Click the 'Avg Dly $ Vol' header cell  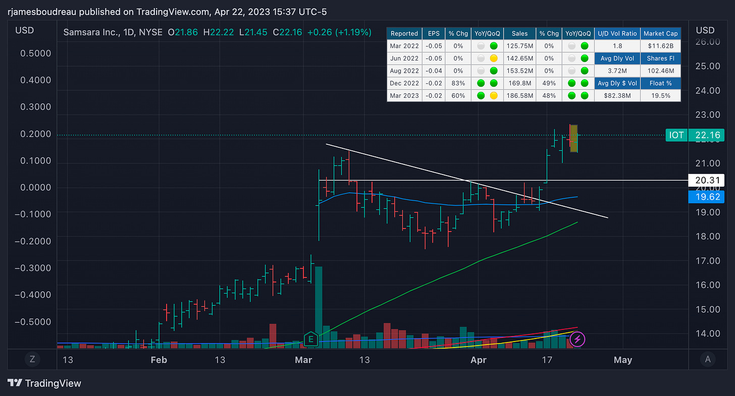(x=618, y=83)
